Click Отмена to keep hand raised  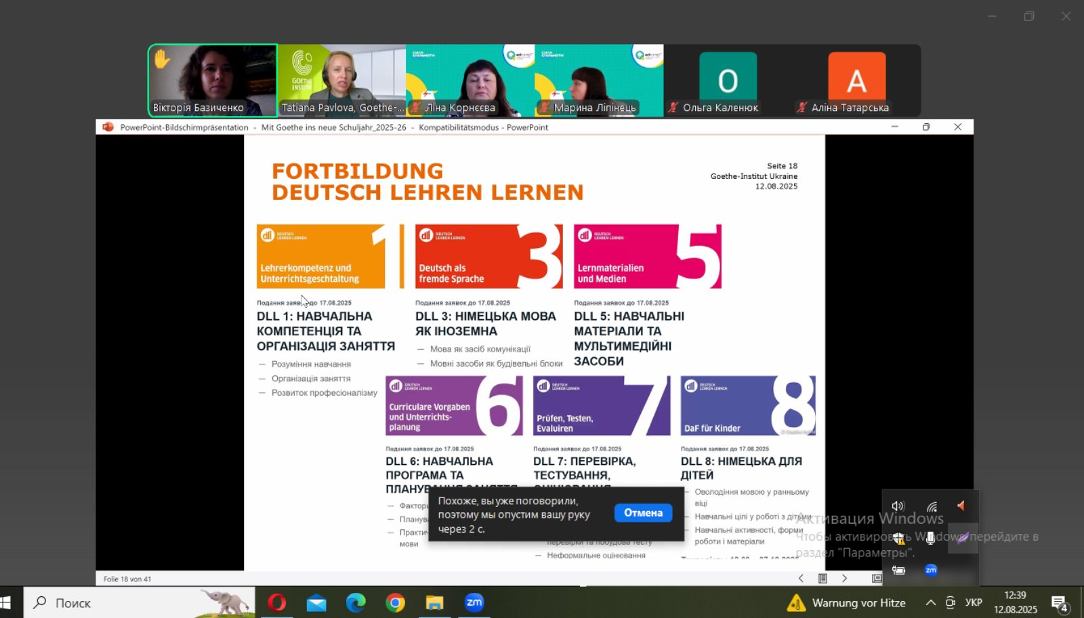tap(643, 513)
